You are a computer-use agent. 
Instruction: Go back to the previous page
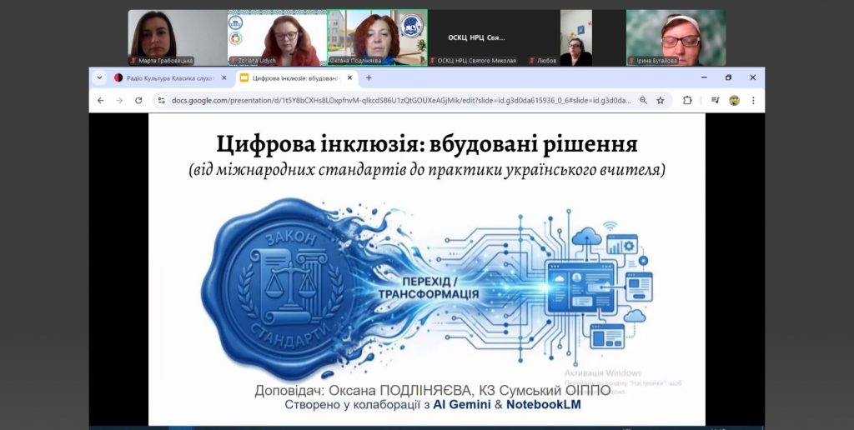(101, 100)
